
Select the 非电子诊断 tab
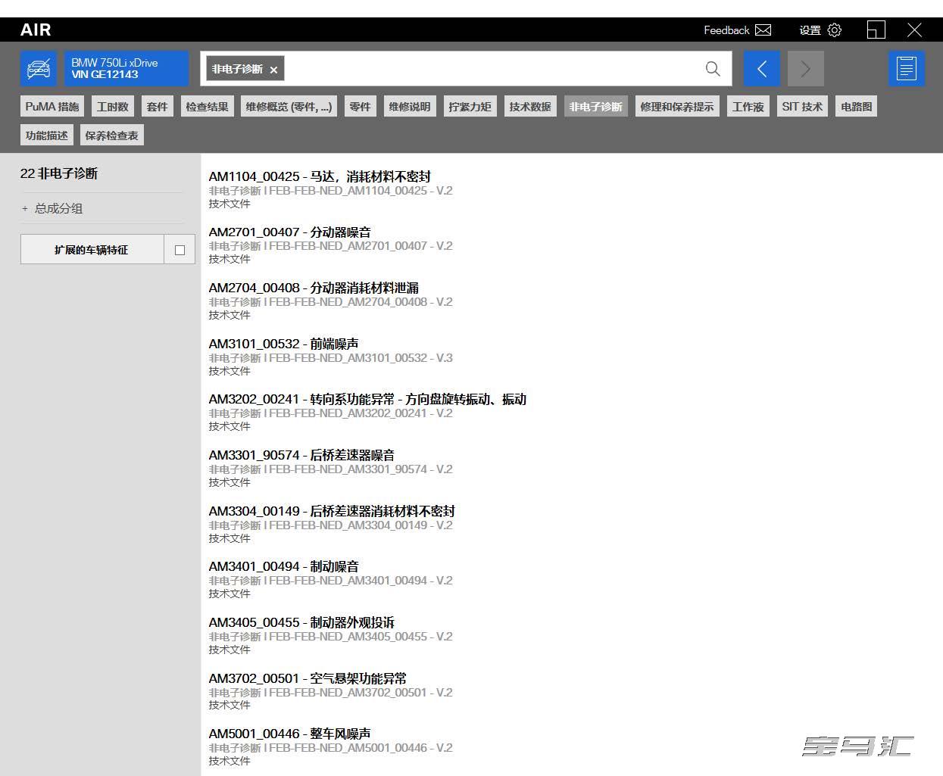(x=596, y=107)
